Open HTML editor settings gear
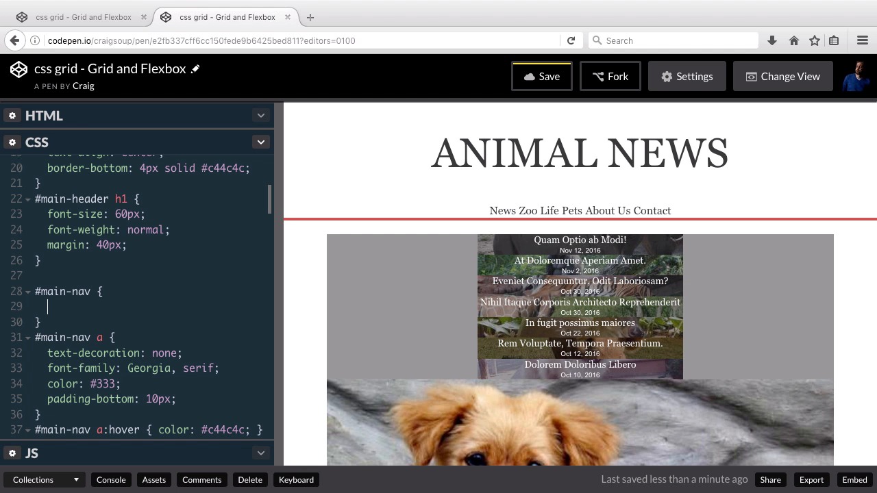877x493 pixels. 12,116
